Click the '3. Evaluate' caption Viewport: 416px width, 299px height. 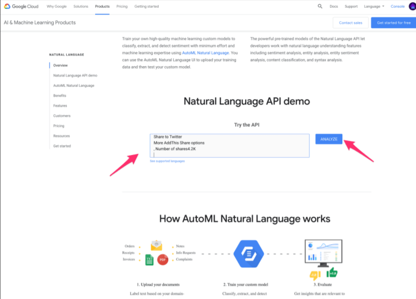tap(322, 284)
